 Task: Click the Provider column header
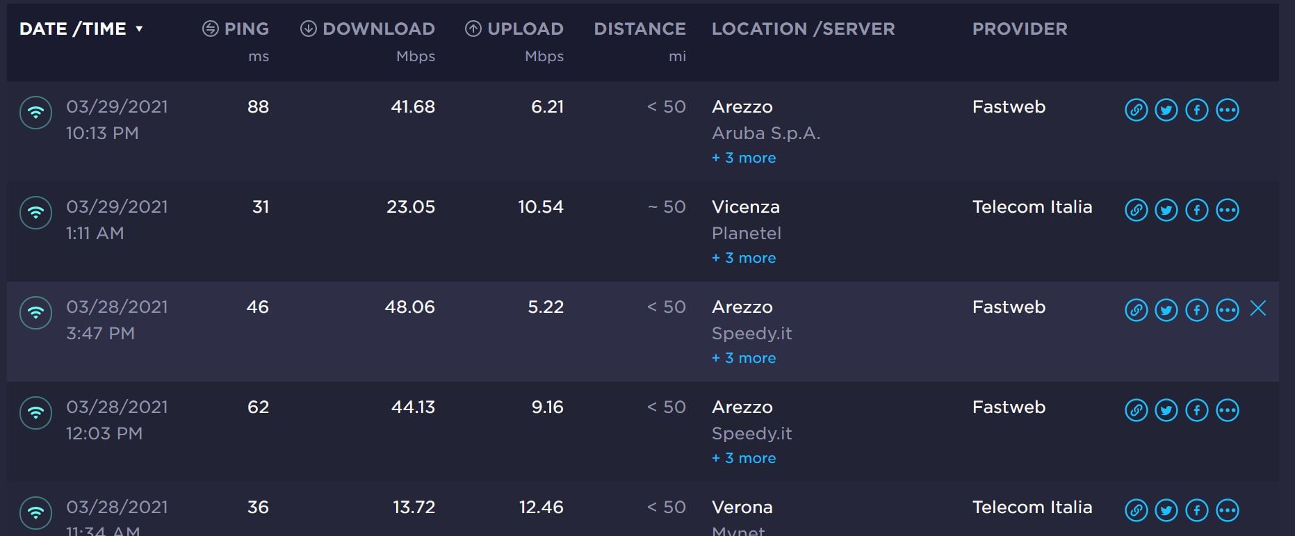pos(1020,29)
